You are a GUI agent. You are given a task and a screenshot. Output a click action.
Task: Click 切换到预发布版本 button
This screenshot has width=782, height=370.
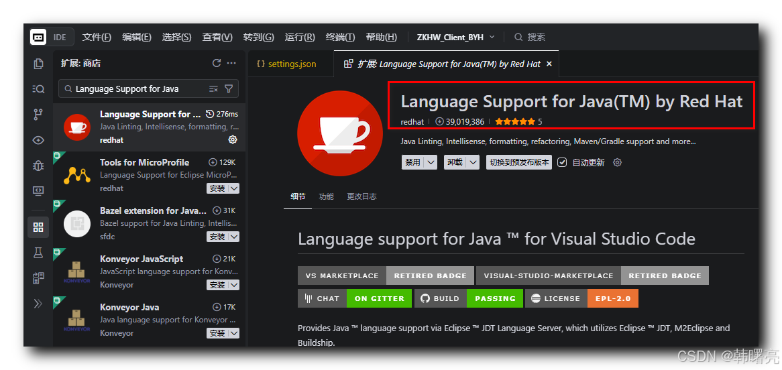pyautogui.click(x=519, y=162)
